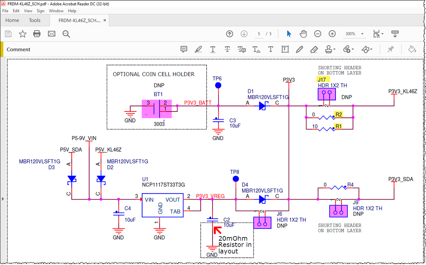Pick the Eraser tool
Image resolution: width=426 pixels, height=265 pixels.
314,49
